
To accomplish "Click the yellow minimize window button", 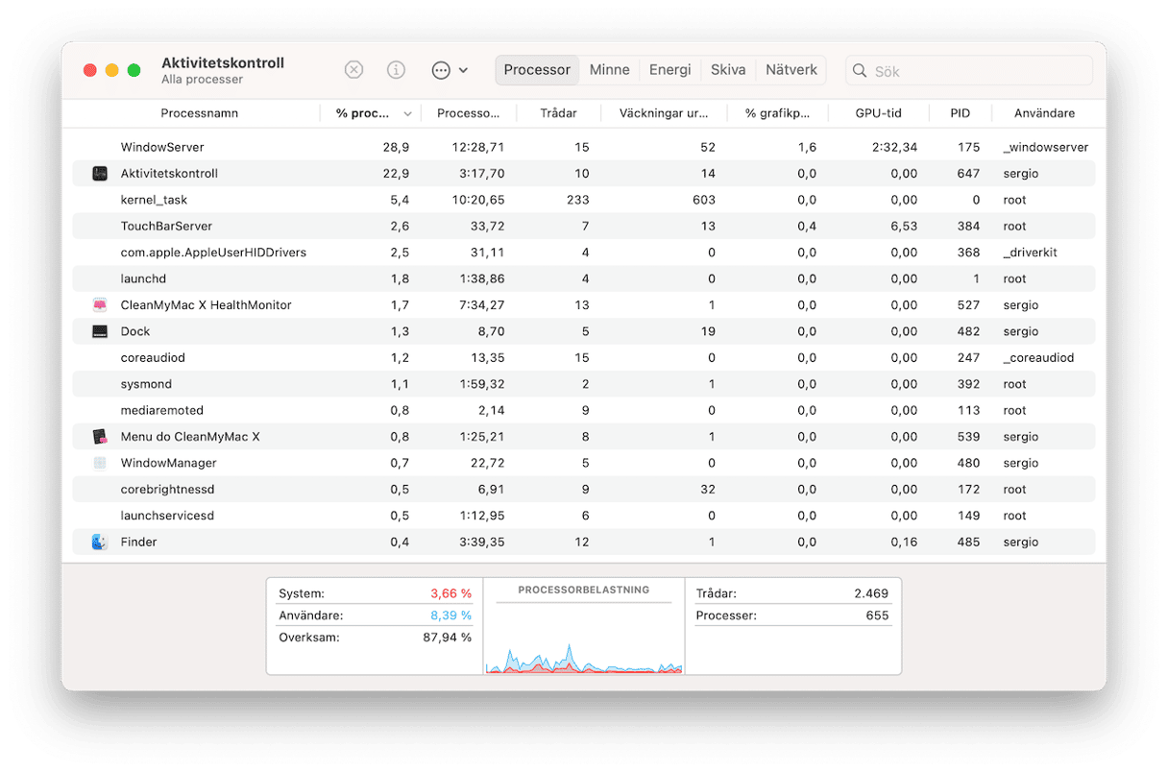I will pos(112,70).
